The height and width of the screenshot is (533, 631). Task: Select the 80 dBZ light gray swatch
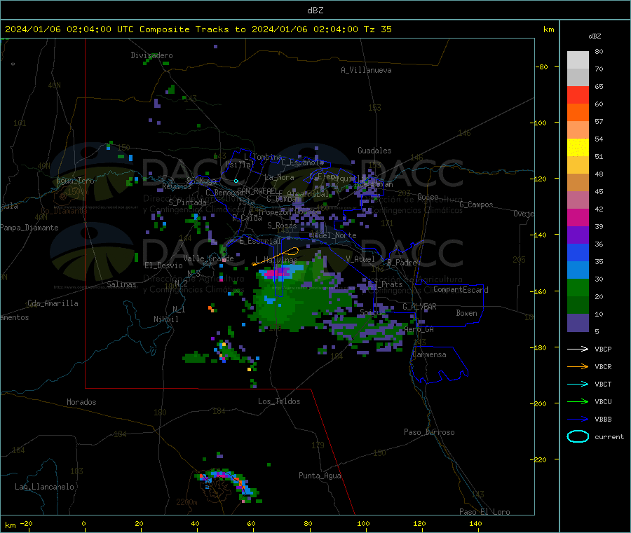coord(578,60)
